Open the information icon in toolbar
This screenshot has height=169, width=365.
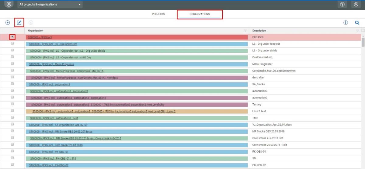coord(346,23)
